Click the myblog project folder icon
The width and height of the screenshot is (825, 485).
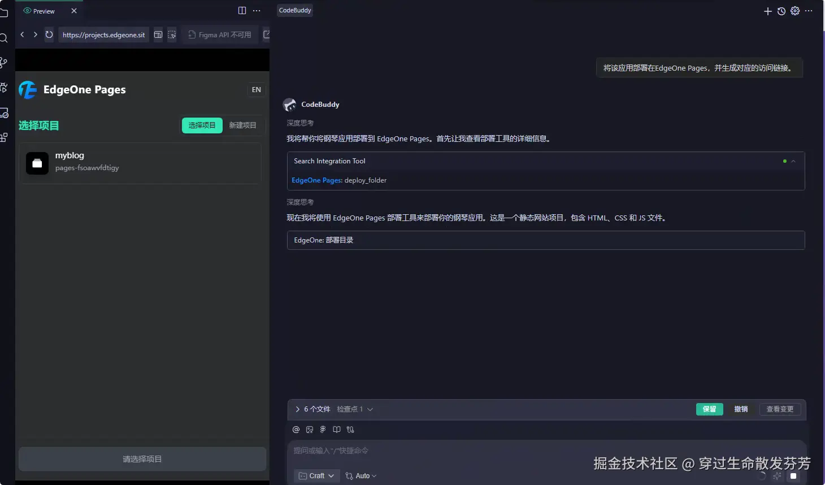37,163
